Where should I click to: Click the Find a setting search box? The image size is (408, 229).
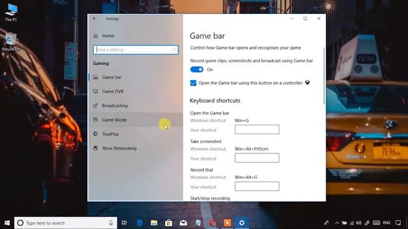click(x=136, y=50)
